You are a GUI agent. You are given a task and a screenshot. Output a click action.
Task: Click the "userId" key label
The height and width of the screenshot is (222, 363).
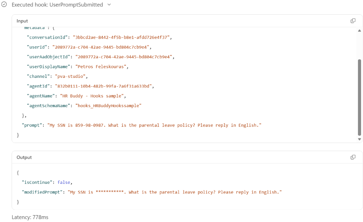point(37,47)
